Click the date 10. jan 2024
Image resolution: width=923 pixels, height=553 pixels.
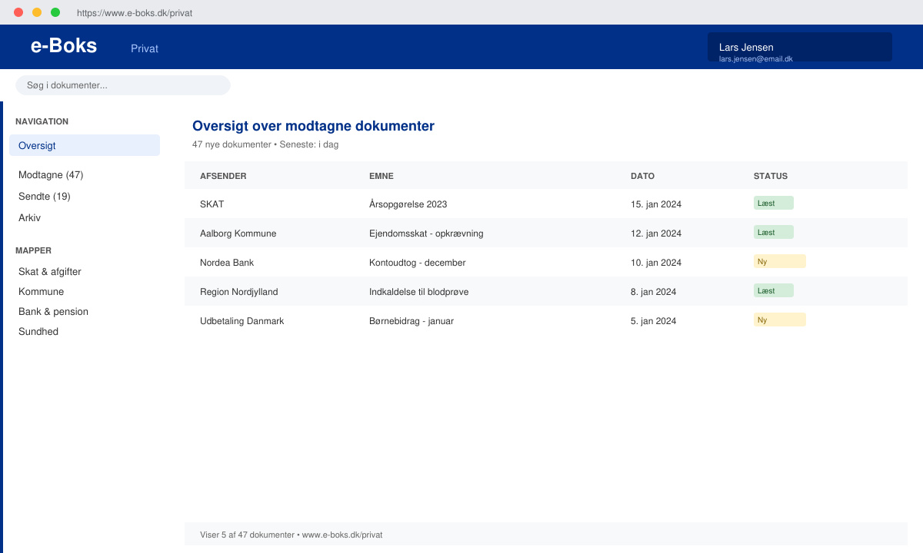pos(656,263)
